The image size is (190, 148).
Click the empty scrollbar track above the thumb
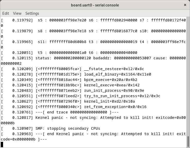pyautogui.click(x=188, y=77)
